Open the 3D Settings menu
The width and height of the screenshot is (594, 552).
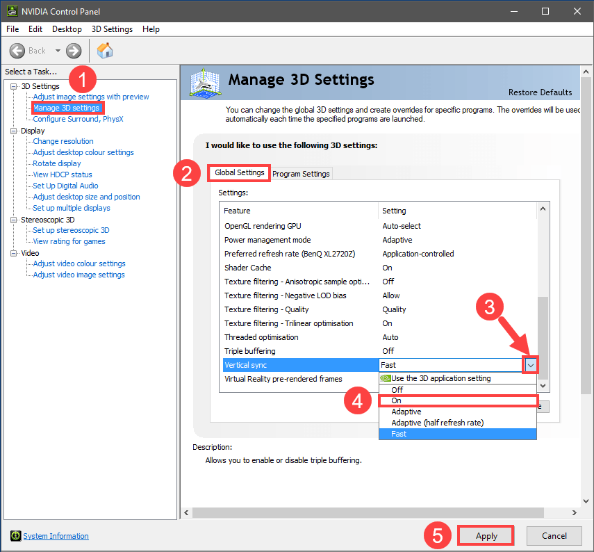(x=112, y=29)
